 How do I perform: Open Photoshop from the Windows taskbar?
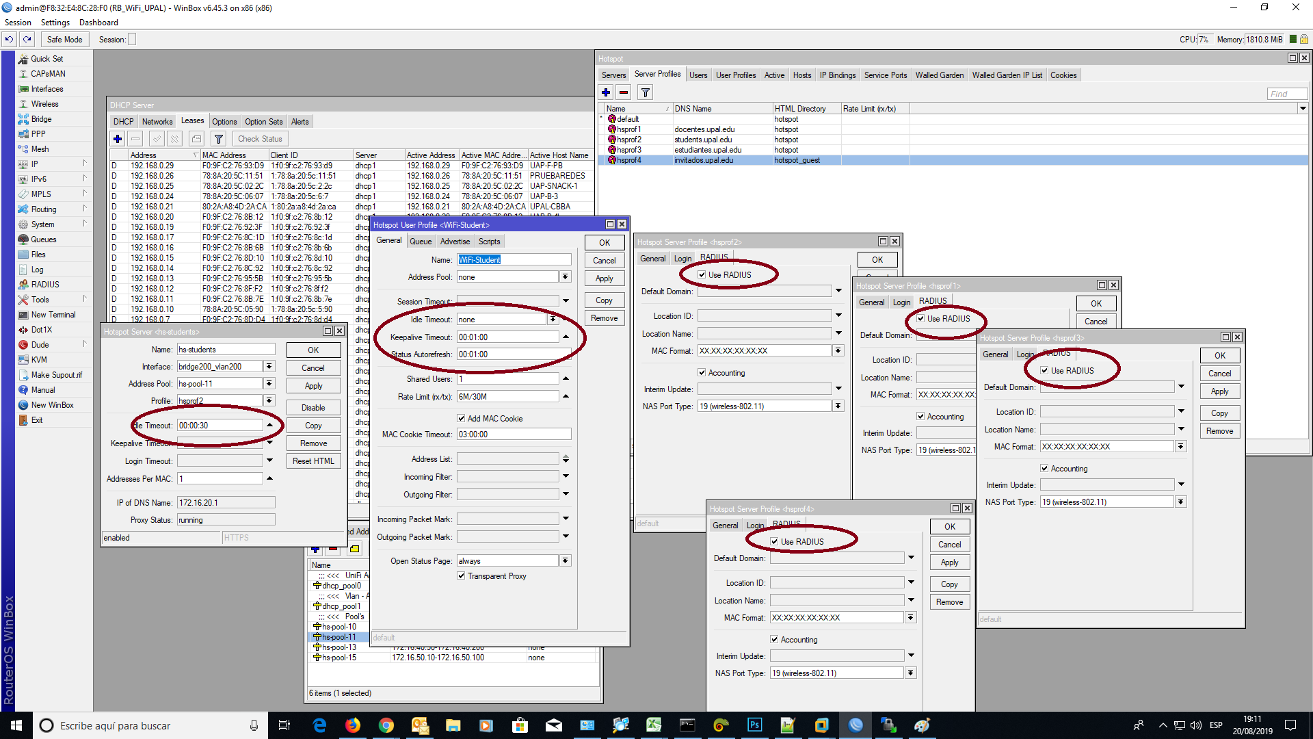tap(755, 725)
